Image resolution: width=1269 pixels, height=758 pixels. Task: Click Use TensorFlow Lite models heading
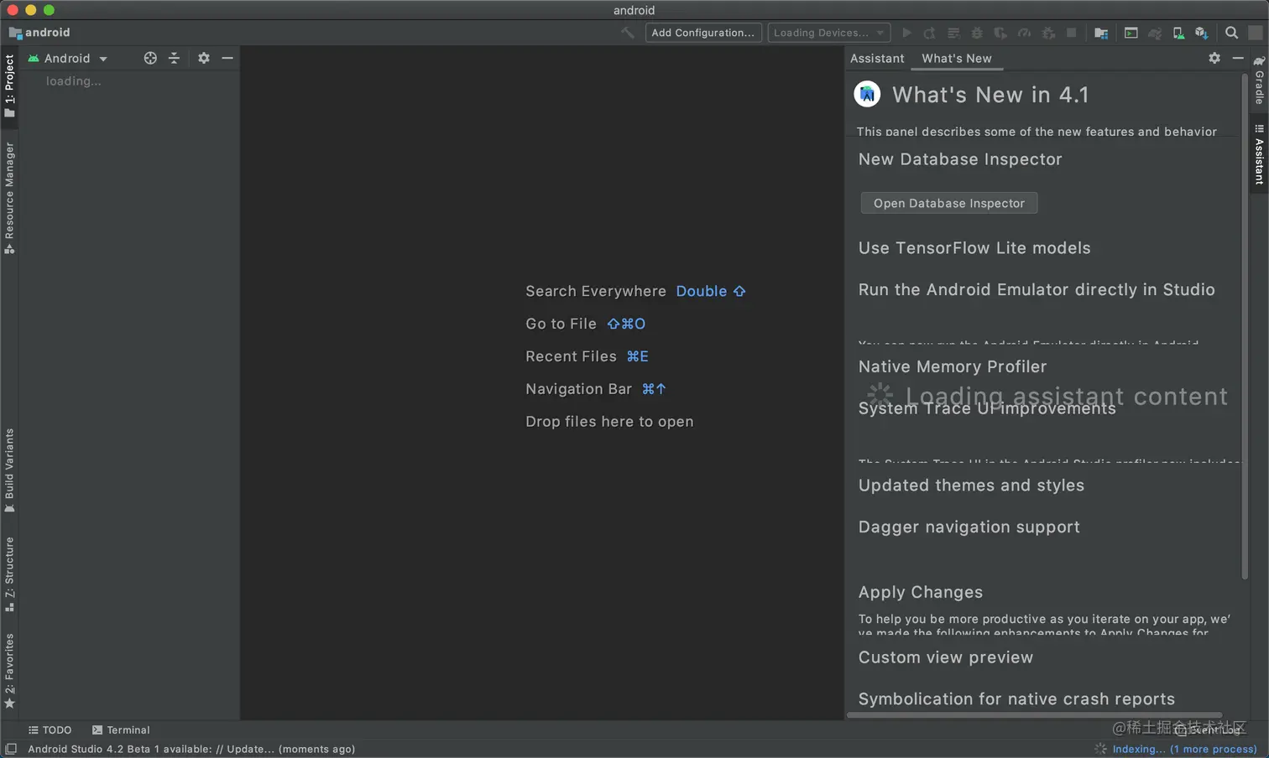[x=974, y=248]
